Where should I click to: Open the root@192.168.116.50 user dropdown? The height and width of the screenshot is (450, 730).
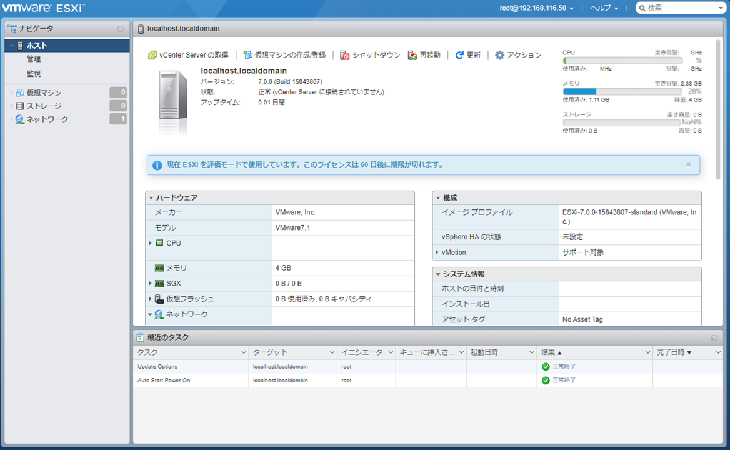pos(537,8)
